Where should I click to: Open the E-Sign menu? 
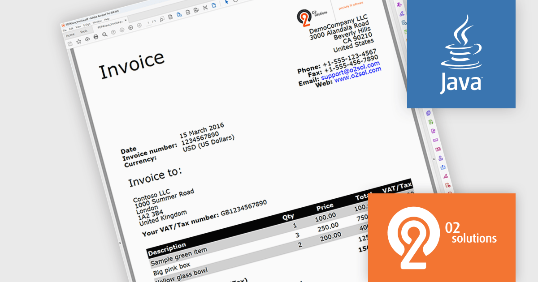pos(86,26)
